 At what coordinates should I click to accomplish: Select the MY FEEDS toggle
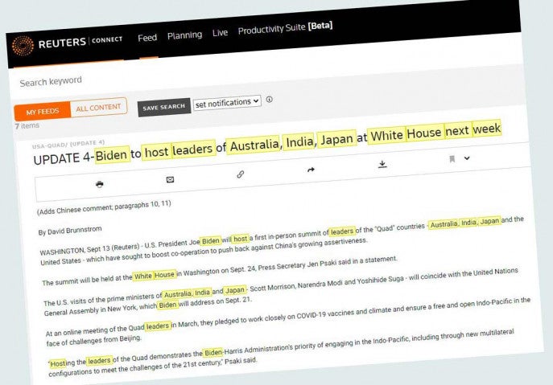pos(43,112)
